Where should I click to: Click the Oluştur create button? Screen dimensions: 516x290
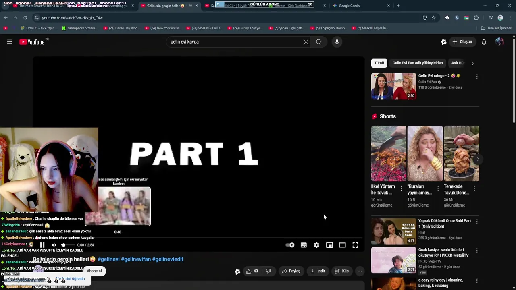pos(462,42)
